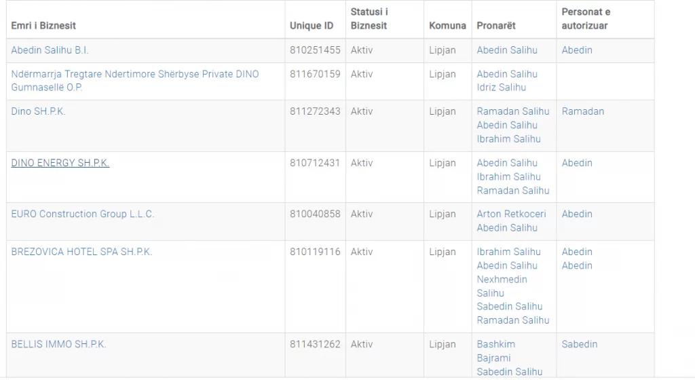
Task: Click the BELLIS IMMO SH.P.K. link
Action: (58, 344)
